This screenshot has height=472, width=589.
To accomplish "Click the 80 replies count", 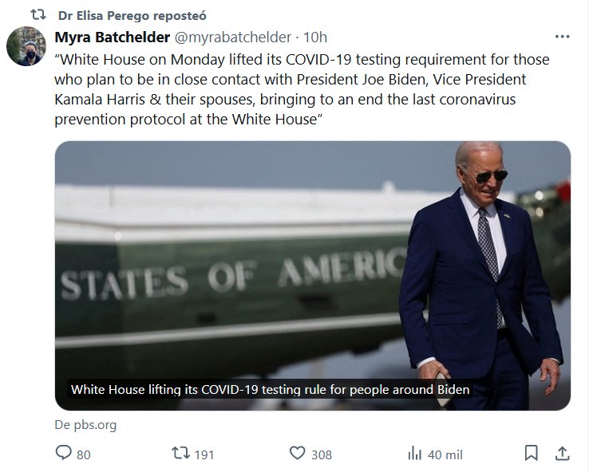I will [83, 454].
